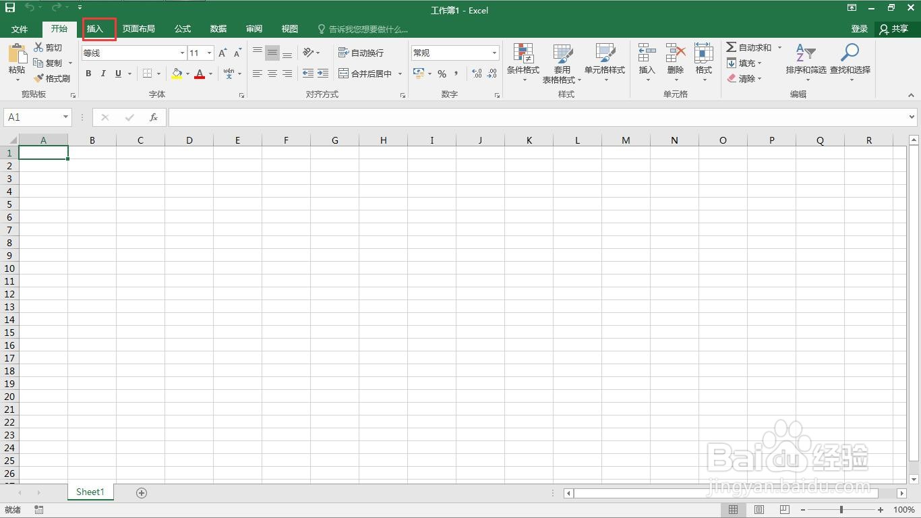Collapse the ribbon with chevron arrow
Image resolution: width=921 pixels, height=518 pixels.
pos(912,96)
